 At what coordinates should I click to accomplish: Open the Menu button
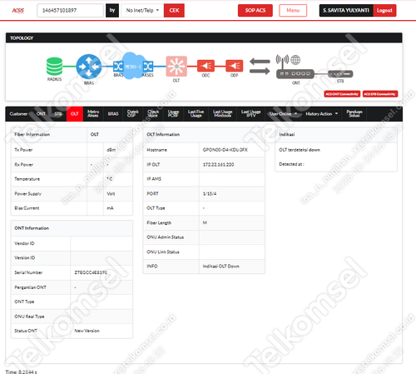click(x=293, y=11)
